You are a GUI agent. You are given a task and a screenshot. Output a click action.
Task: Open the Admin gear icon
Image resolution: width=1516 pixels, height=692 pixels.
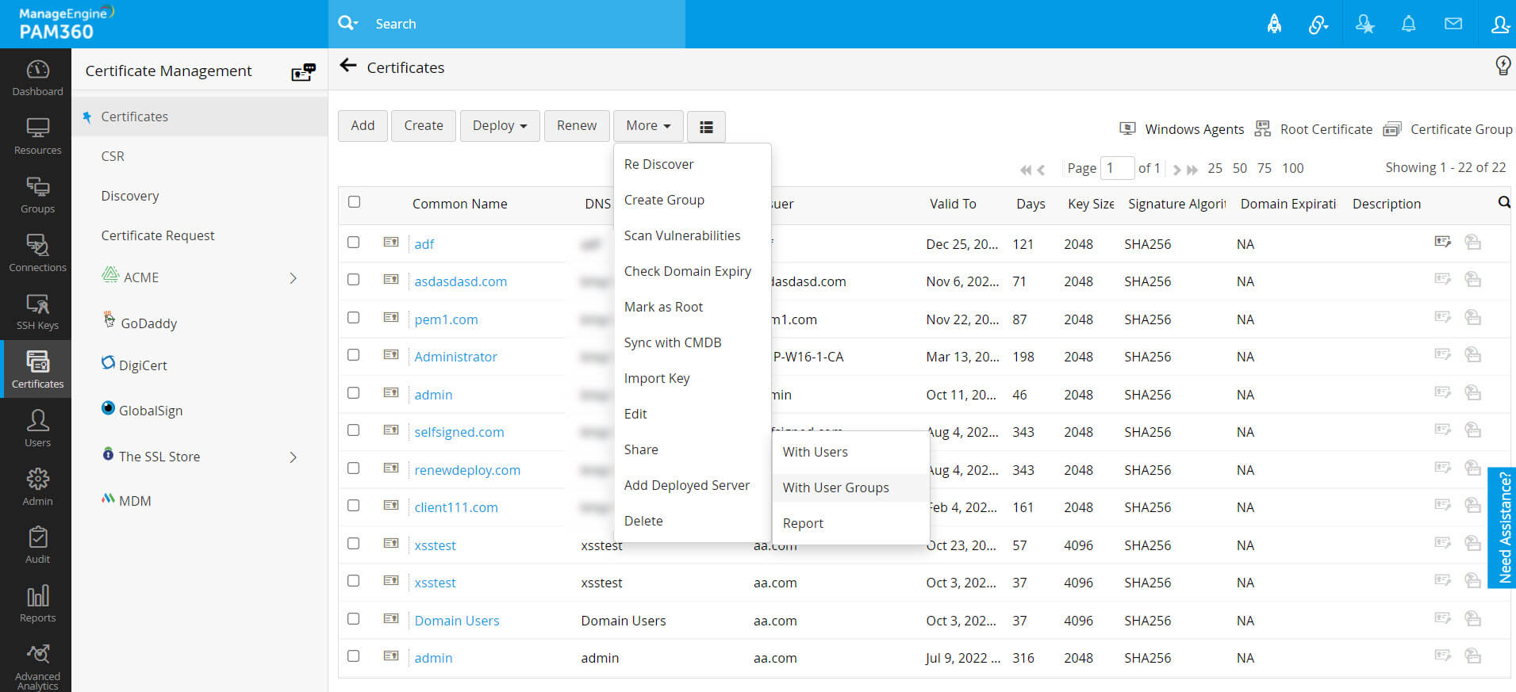[x=37, y=487]
